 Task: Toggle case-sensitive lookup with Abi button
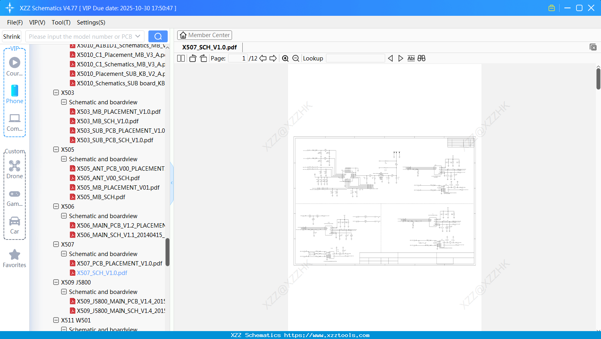click(411, 58)
